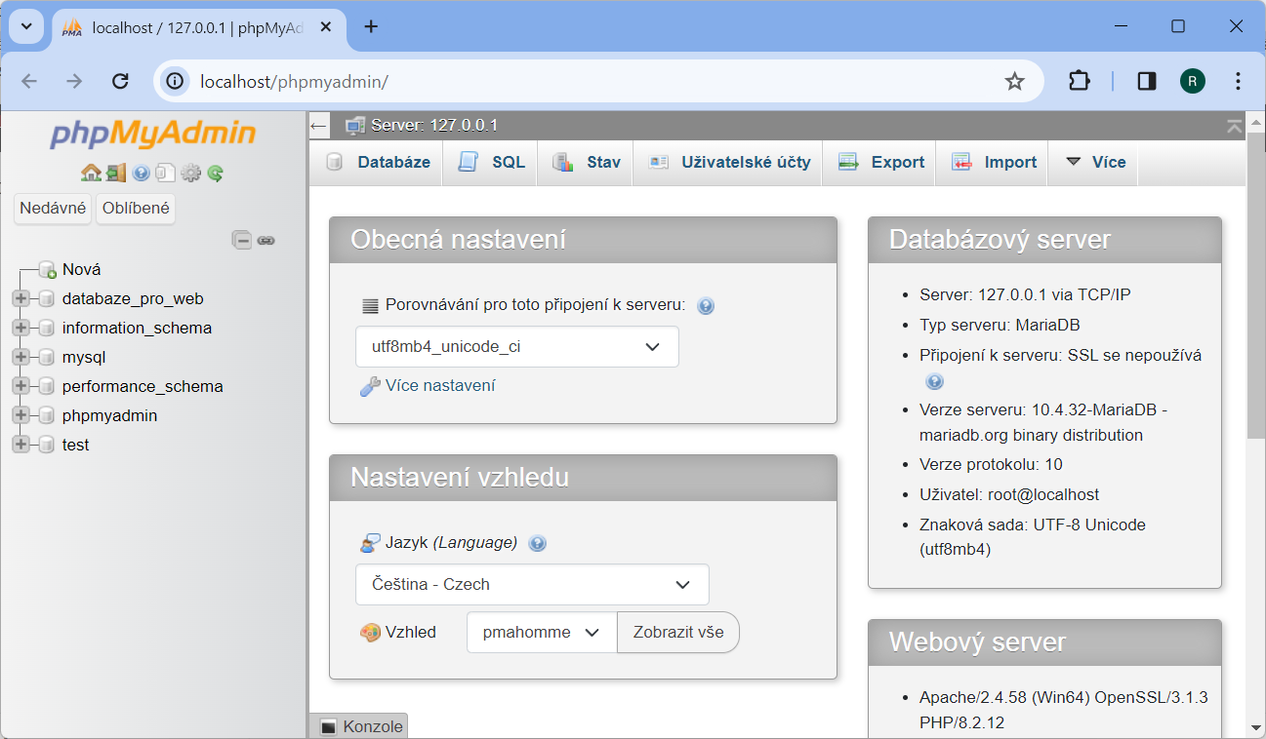Open Chrome profile R avatar
This screenshot has width=1266, height=739.
[x=1192, y=81]
